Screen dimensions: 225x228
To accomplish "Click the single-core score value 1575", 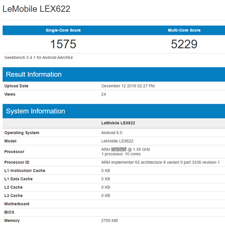I will pos(63,44).
